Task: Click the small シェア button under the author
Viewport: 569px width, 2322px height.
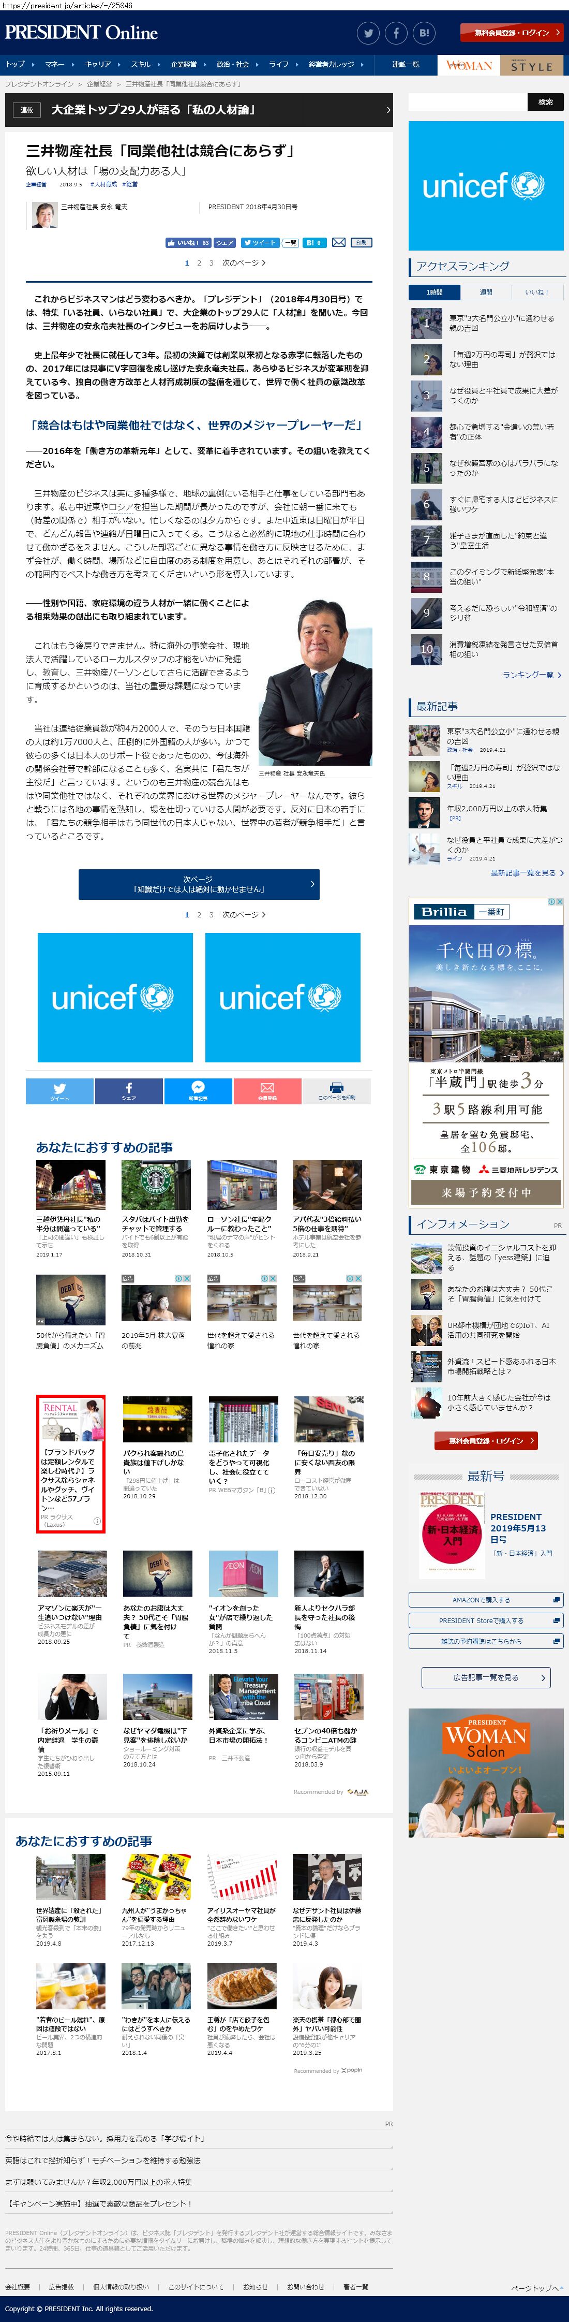Action: (225, 242)
